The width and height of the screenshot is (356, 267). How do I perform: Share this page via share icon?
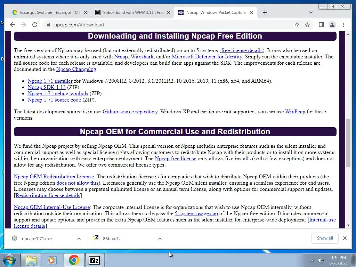click(296, 25)
